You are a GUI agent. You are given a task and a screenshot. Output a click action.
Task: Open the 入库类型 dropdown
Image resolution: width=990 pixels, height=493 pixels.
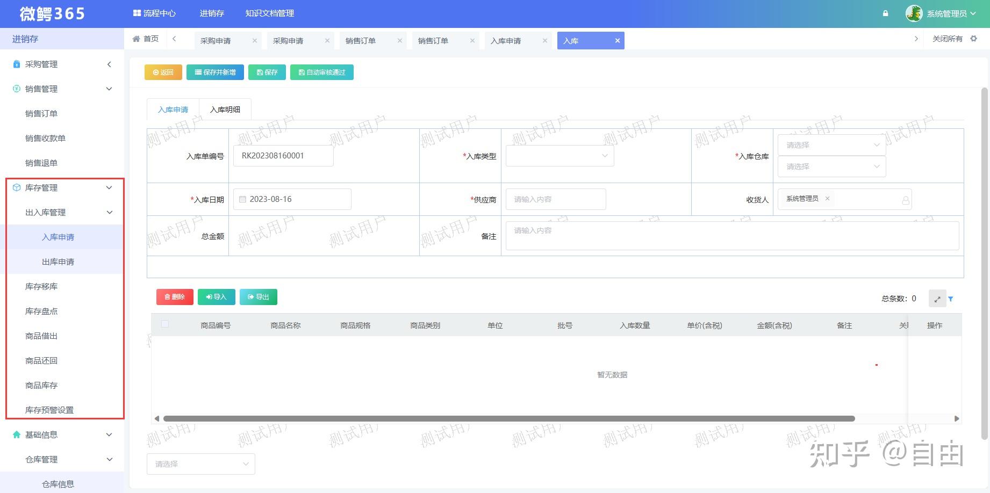click(x=560, y=156)
